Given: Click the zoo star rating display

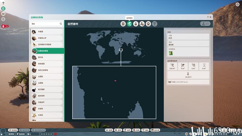Looking at the screenshot, I should point(47,134).
